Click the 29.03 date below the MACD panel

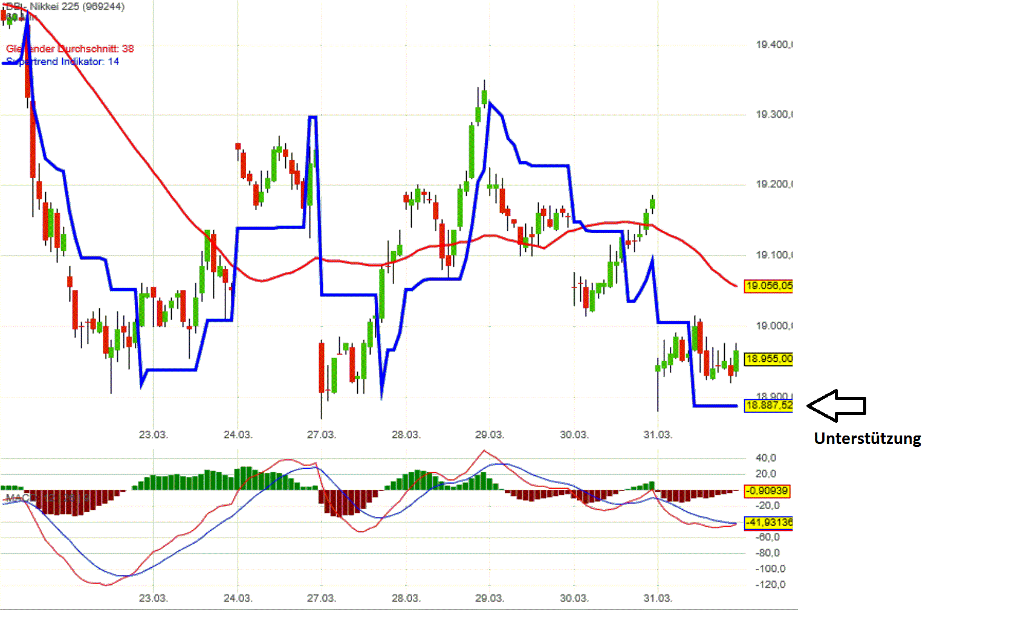pyautogui.click(x=490, y=597)
